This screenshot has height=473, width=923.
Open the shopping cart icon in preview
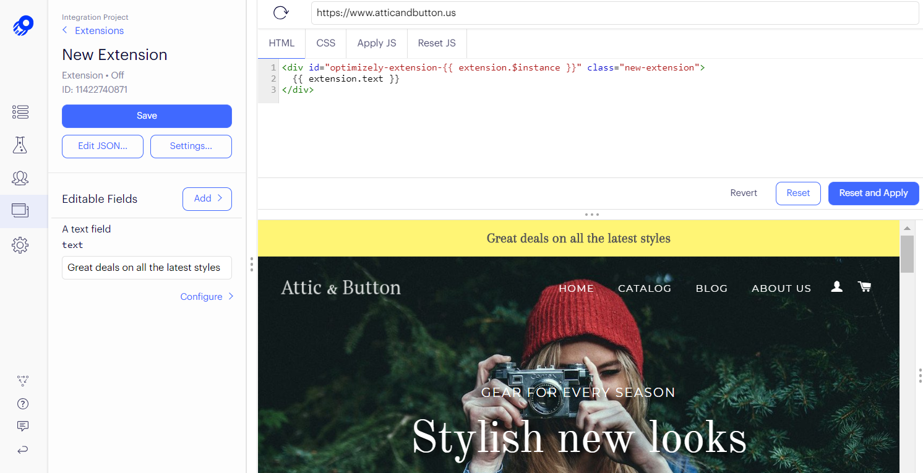[x=864, y=286]
